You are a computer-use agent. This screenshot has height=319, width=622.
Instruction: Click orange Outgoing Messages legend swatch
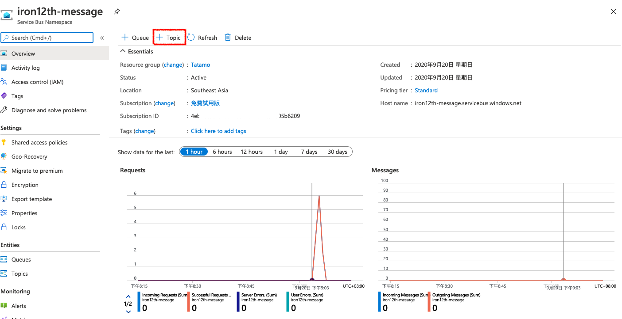pos(429,302)
